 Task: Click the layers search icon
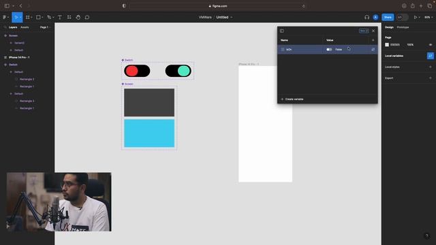point(5,27)
